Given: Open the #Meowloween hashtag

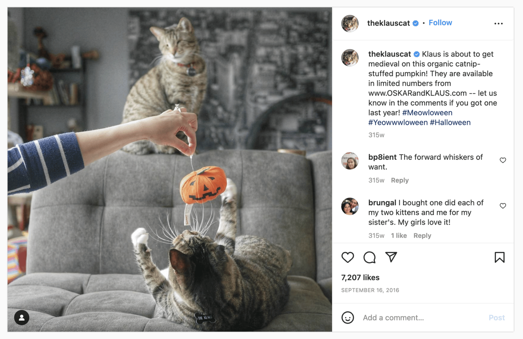Looking at the screenshot, I should pos(427,113).
